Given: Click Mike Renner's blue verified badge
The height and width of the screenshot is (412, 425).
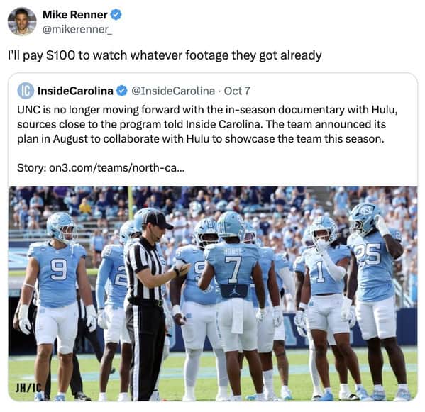Looking at the screenshot, I should [x=116, y=15].
